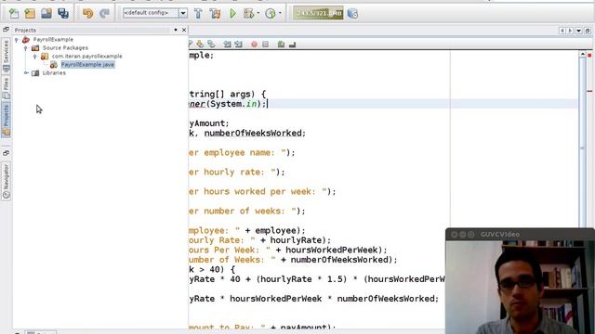The width and height of the screenshot is (595, 334).
Task: Switch to the Services side tab
Action: coord(7,56)
